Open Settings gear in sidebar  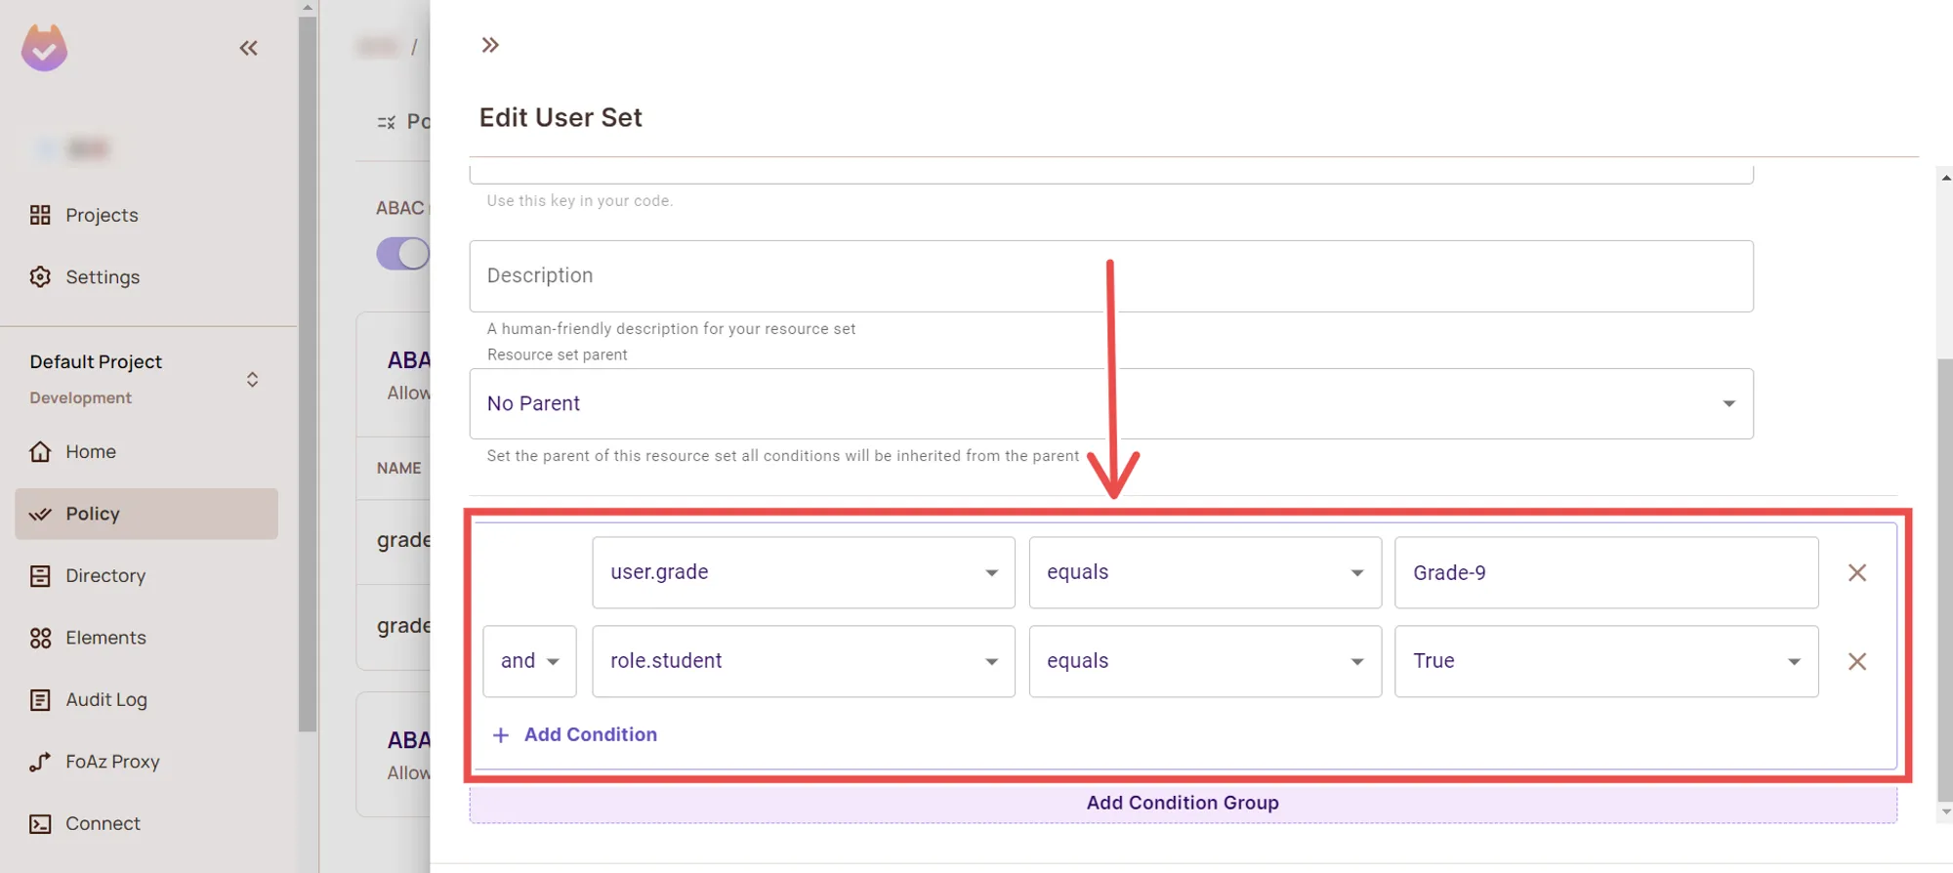[40, 277]
